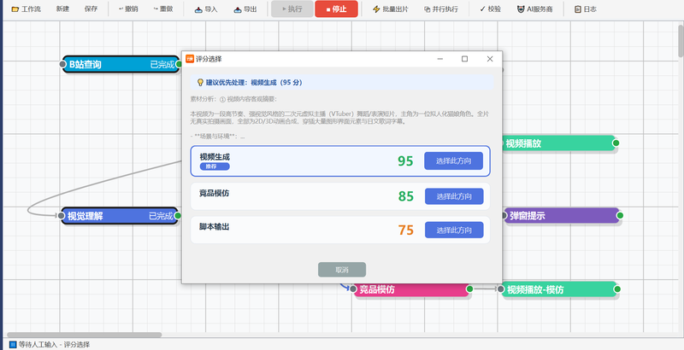Close the 评分选择 dialog
This screenshot has width=684, height=350.
click(489, 59)
